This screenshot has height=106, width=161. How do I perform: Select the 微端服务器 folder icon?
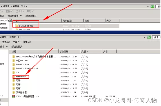pos(14,92)
